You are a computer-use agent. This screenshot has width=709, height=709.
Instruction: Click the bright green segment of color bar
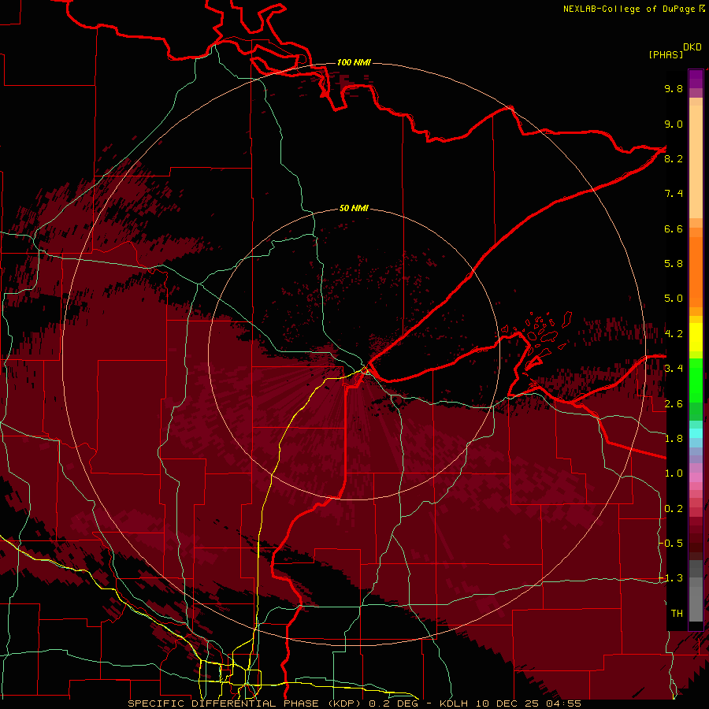[696, 380]
